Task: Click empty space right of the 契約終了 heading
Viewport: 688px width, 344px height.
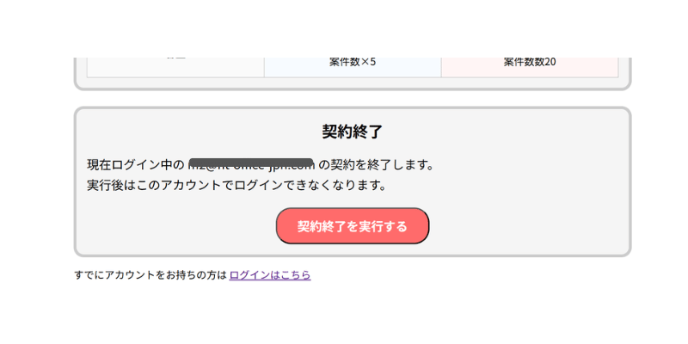Action: pos(505,132)
